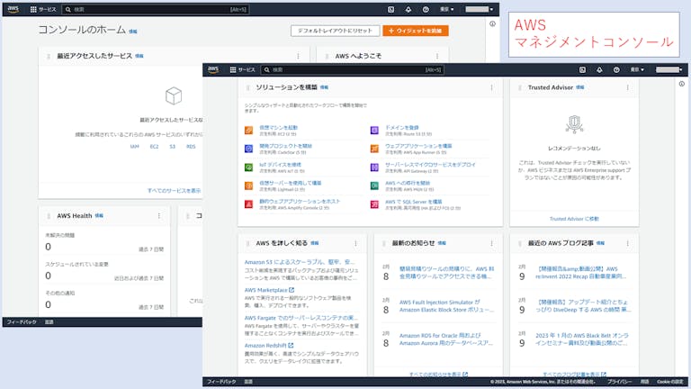Click the EC2 launch virtual machine icon
Screen dimensions: 691x389
(248, 130)
